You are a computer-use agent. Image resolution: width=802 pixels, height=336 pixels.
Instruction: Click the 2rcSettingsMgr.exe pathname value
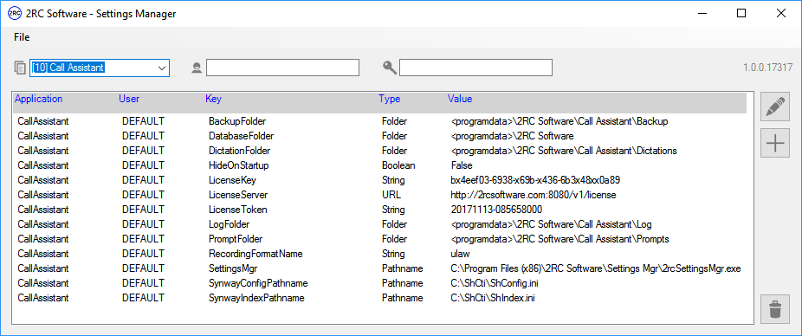[596, 268]
